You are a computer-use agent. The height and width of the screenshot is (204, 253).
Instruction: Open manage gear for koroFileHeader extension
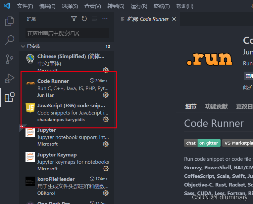click(106, 193)
